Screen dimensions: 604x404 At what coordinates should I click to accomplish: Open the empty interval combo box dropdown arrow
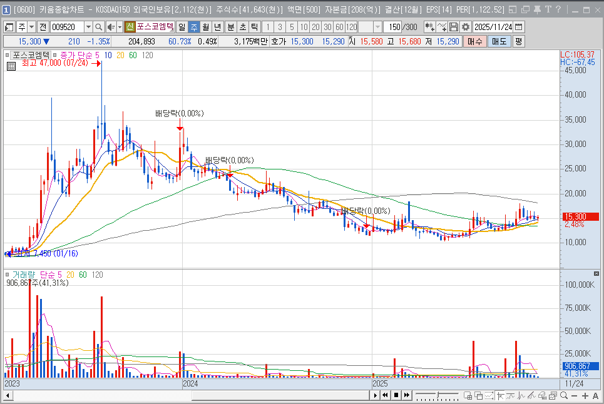(377, 27)
